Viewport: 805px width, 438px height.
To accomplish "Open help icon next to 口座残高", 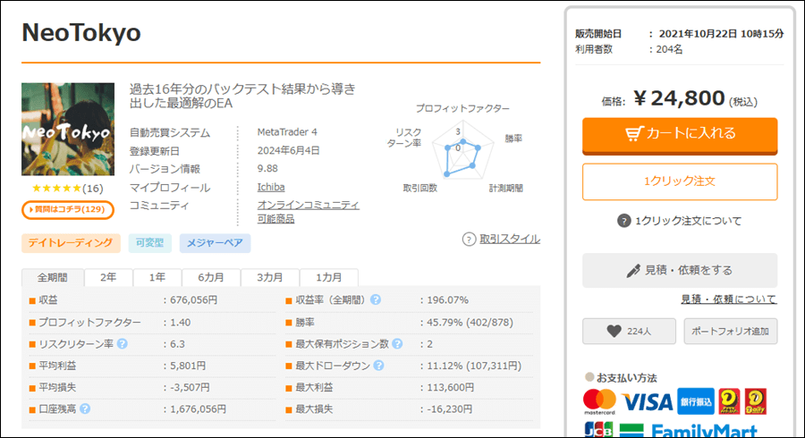I will pos(85,409).
